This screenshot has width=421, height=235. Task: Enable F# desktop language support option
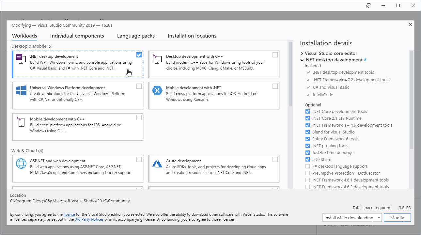307,166
